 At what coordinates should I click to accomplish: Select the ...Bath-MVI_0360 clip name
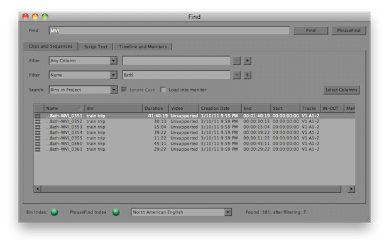pyautogui.click(x=64, y=144)
